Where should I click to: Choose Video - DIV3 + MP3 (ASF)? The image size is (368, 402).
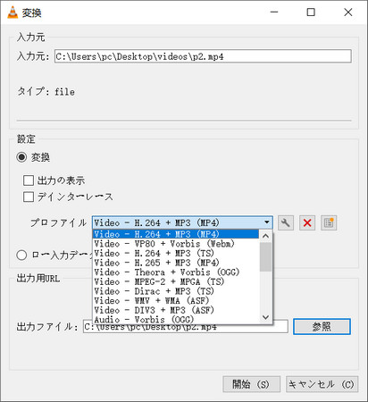tap(176, 310)
